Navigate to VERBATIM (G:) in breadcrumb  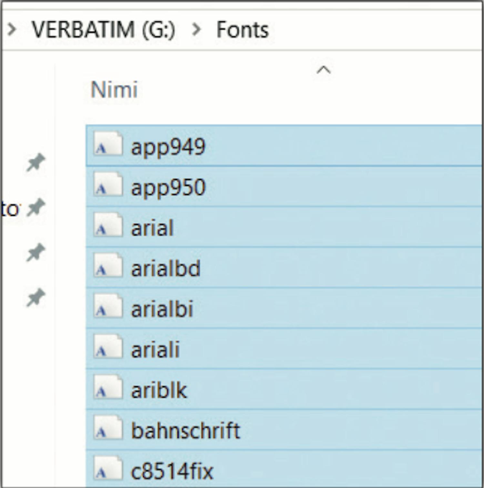point(104,30)
